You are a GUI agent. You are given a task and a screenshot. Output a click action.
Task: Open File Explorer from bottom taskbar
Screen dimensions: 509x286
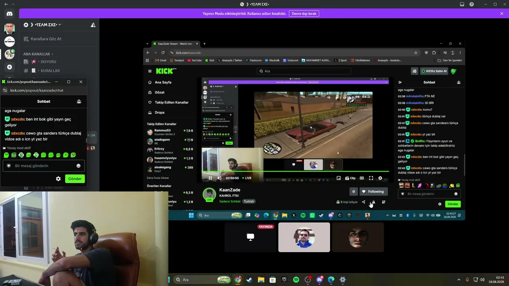pos(261,280)
